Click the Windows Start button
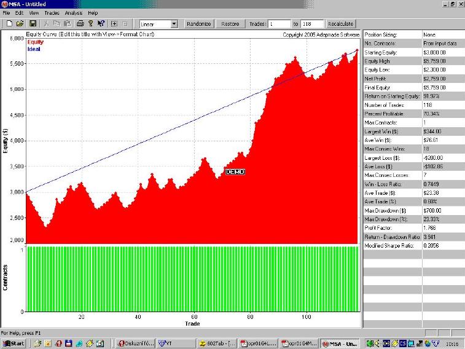Viewport: 465px width, 349px height. tap(13, 343)
